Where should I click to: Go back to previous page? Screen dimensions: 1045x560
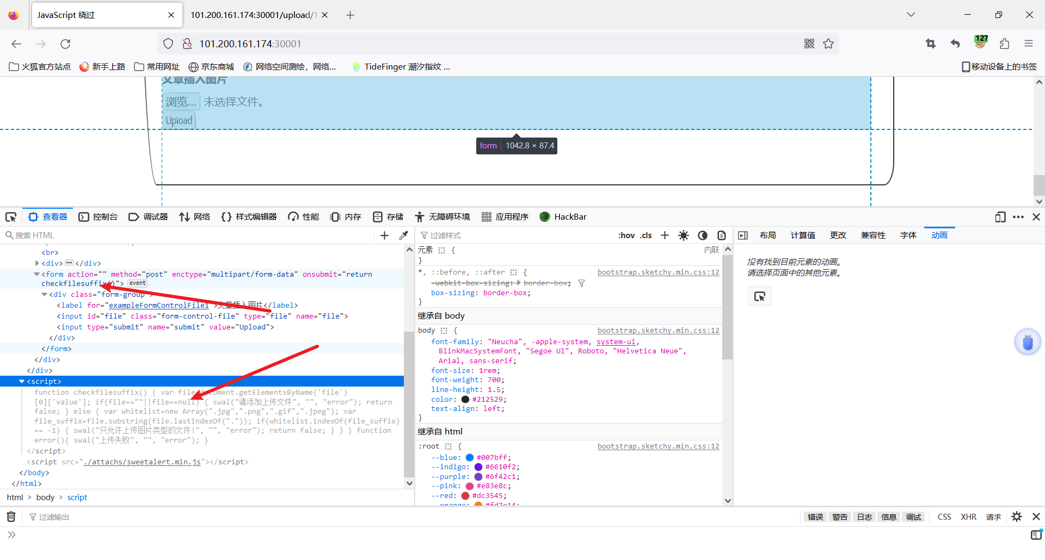tap(16, 44)
